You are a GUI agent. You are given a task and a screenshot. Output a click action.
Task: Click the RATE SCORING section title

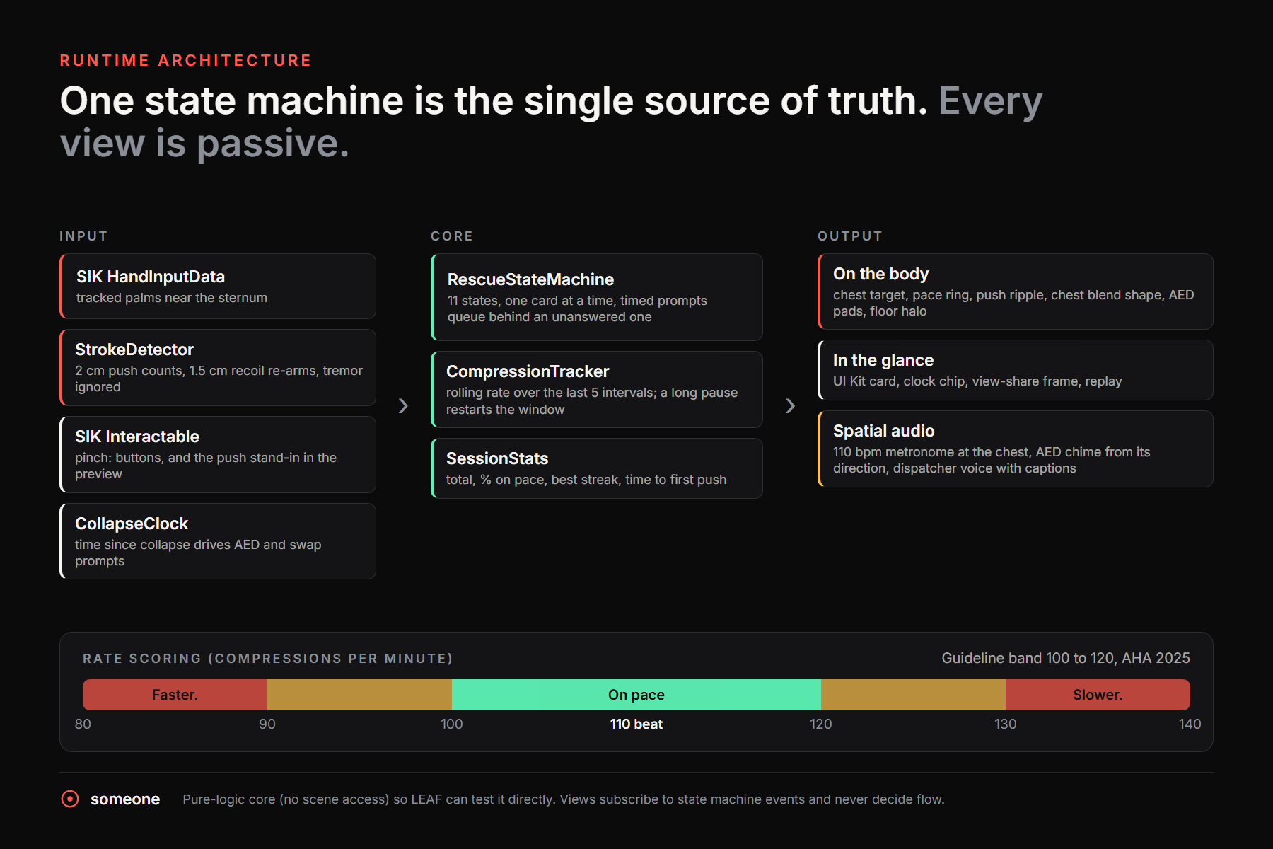268,659
